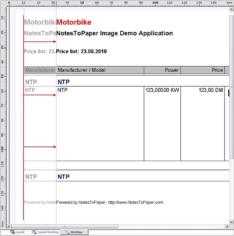
Task: Click the grey Motorbike ghost text
Action: pyautogui.click(x=40, y=22)
